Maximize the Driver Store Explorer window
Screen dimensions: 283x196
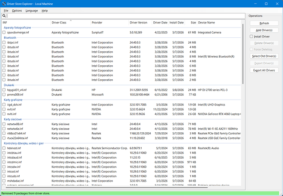pyautogui.click(x=266, y=4)
